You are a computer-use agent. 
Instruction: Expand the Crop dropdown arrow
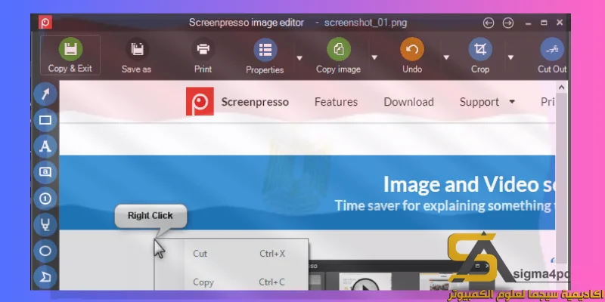coord(510,58)
